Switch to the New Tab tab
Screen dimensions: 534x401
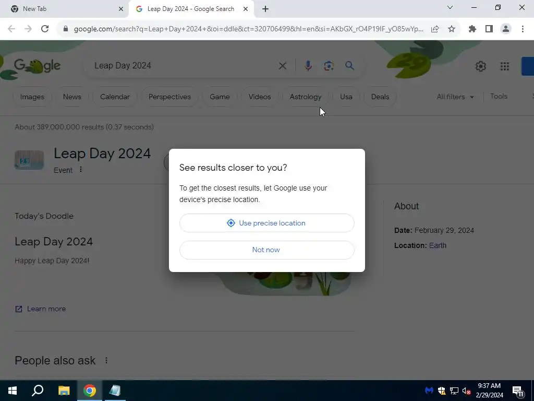(x=64, y=9)
